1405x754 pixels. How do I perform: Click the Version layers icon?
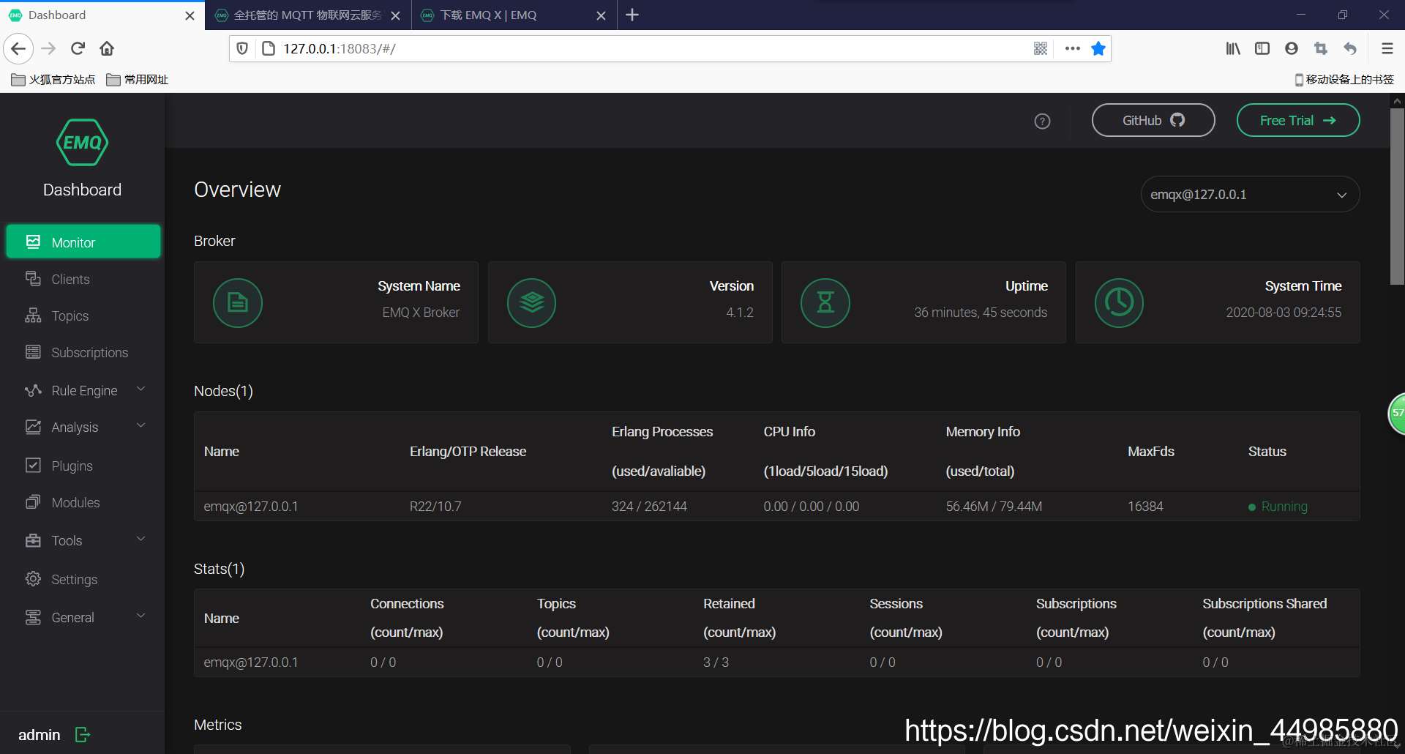532,302
